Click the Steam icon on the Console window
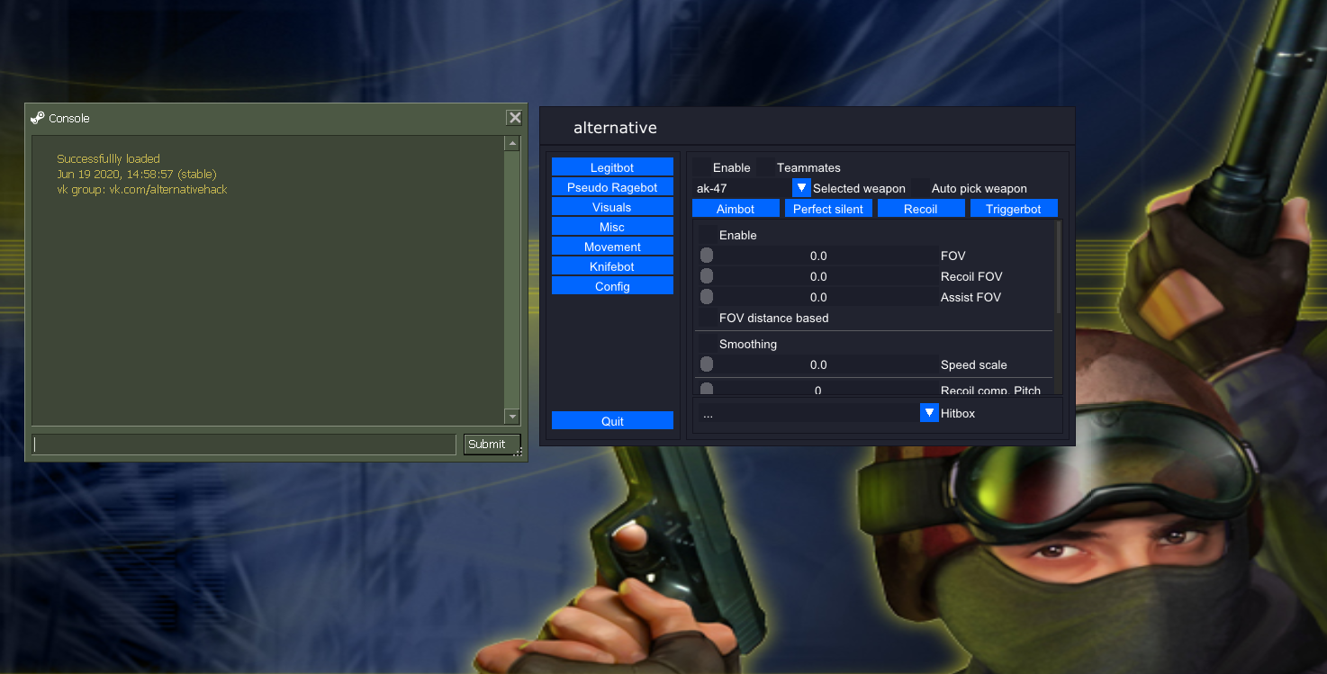This screenshot has width=1327, height=674. pyautogui.click(x=37, y=117)
